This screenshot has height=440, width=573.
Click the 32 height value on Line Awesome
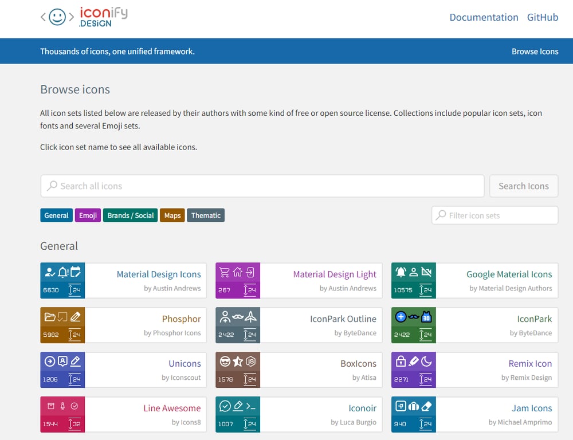[x=77, y=424]
